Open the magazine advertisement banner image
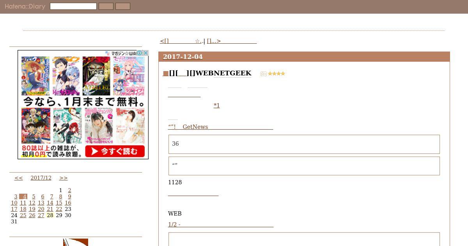 click(x=83, y=105)
